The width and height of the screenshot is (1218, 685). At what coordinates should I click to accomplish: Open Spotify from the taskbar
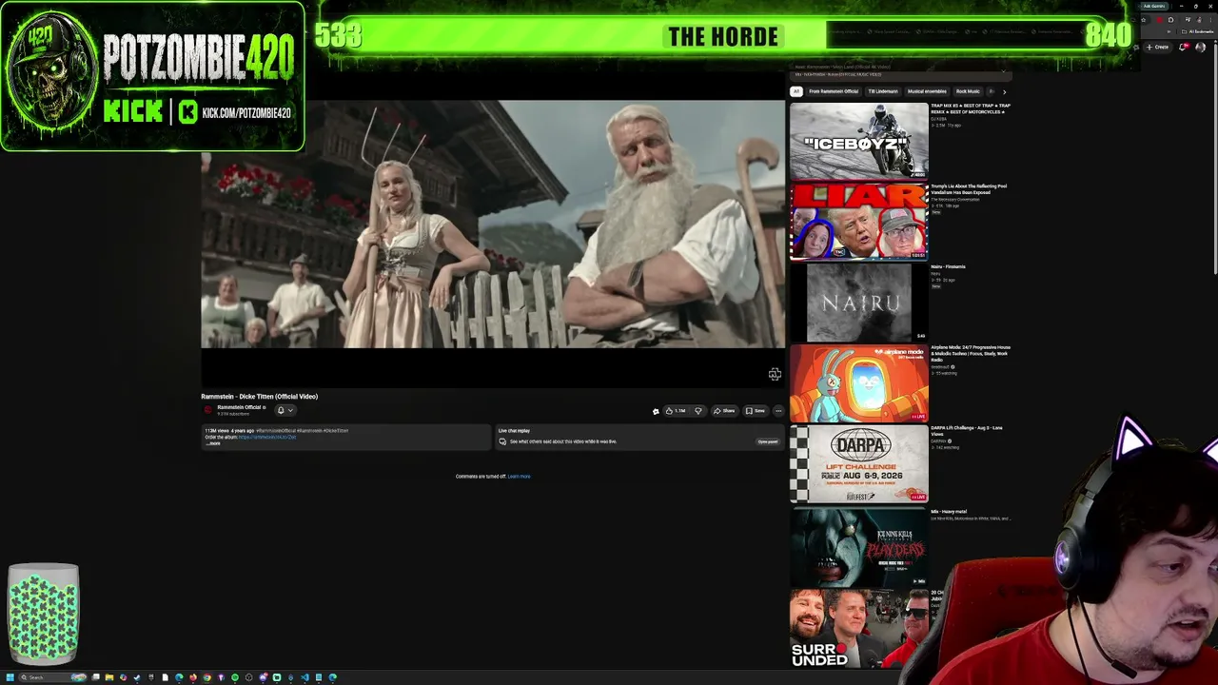pyautogui.click(x=235, y=677)
